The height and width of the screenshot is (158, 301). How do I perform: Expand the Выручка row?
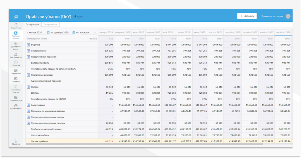pyautogui.click(x=28, y=45)
